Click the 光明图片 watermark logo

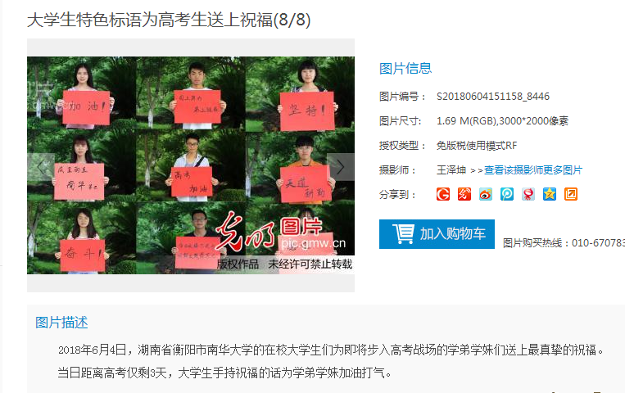point(281,231)
